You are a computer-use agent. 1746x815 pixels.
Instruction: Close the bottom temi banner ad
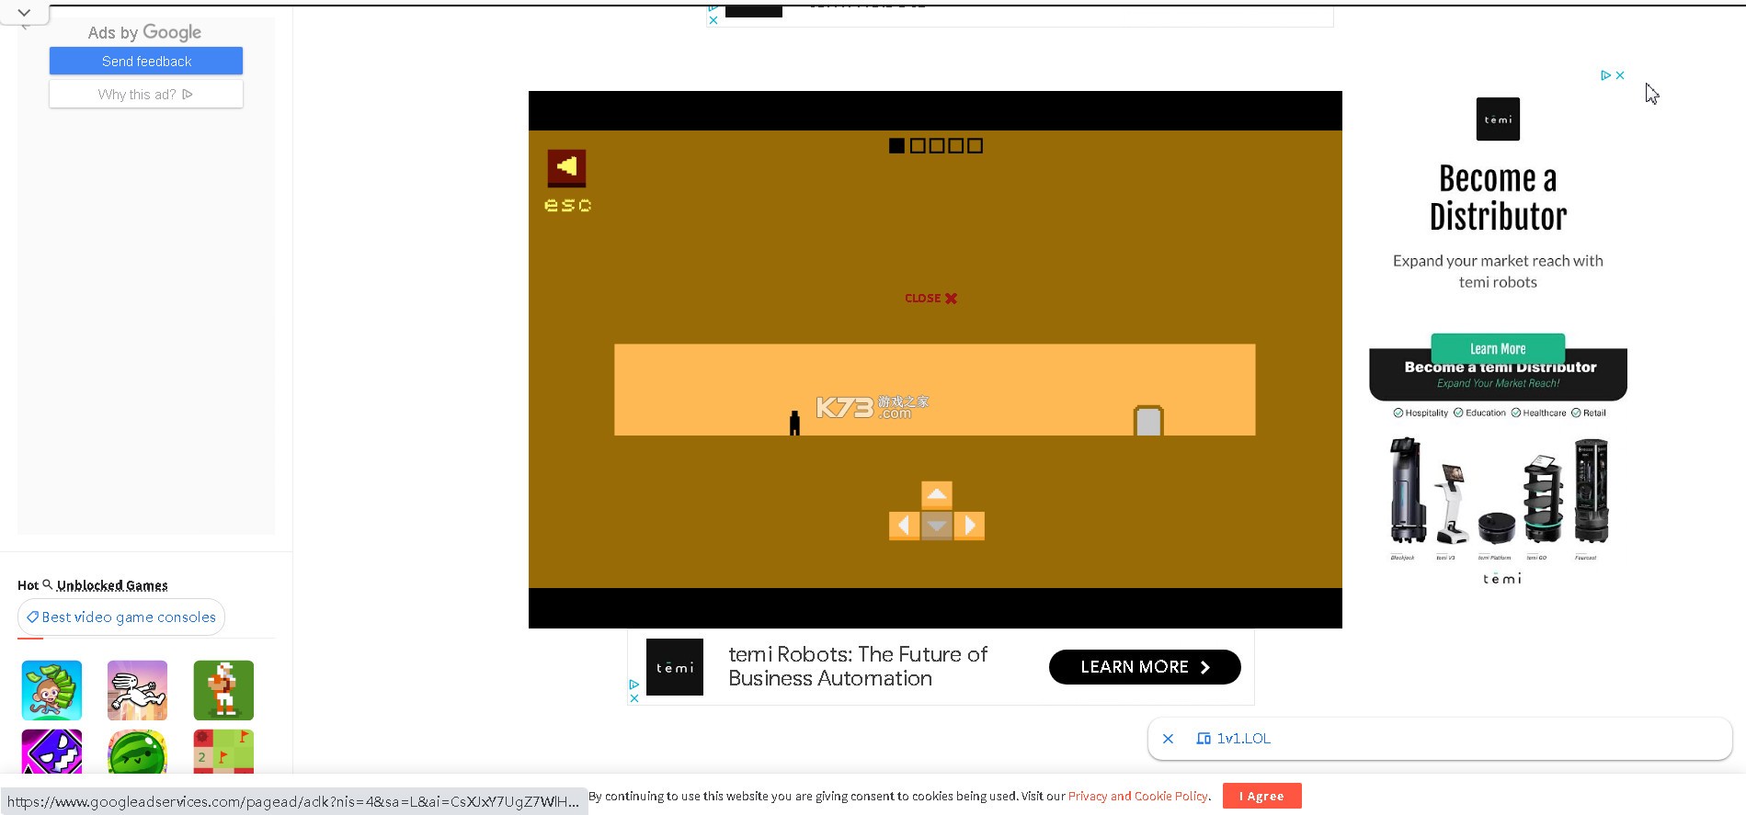coord(633,698)
